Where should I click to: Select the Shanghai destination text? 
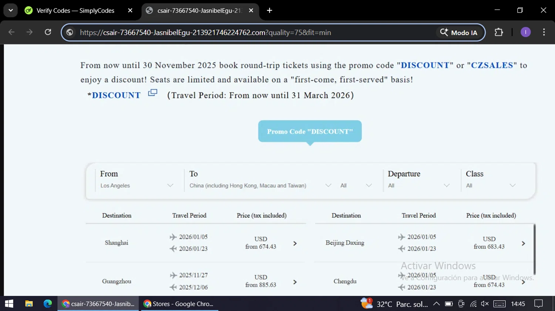(x=117, y=243)
